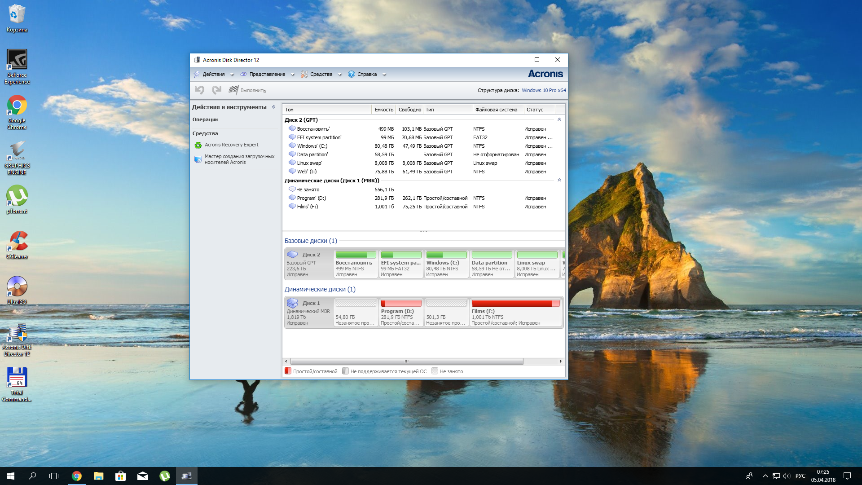Click РУС language indicator in the tray

800,476
